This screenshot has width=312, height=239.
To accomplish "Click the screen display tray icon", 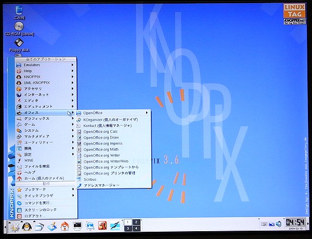I will (x=271, y=224).
